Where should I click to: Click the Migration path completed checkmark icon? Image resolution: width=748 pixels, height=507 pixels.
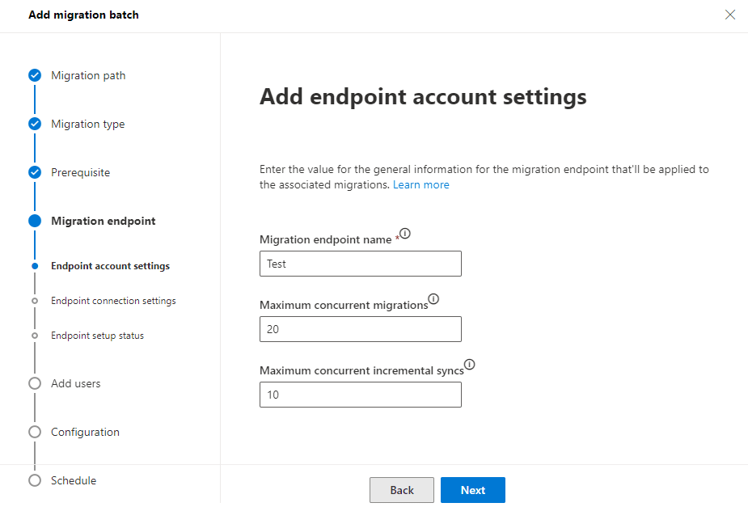[x=35, y=75]
